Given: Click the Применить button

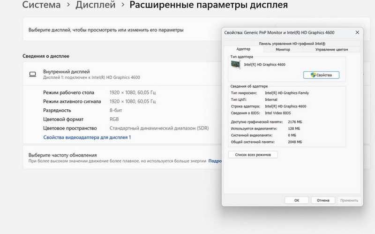Looking at the screenshot, I should pos(349,200).
